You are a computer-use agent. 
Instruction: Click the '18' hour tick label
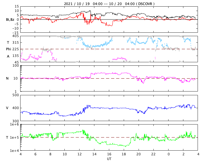(x=124, y=154)
